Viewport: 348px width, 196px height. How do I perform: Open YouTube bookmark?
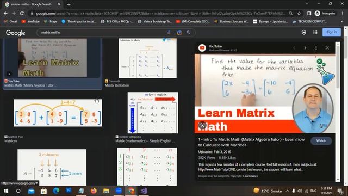tap(30, 22)
